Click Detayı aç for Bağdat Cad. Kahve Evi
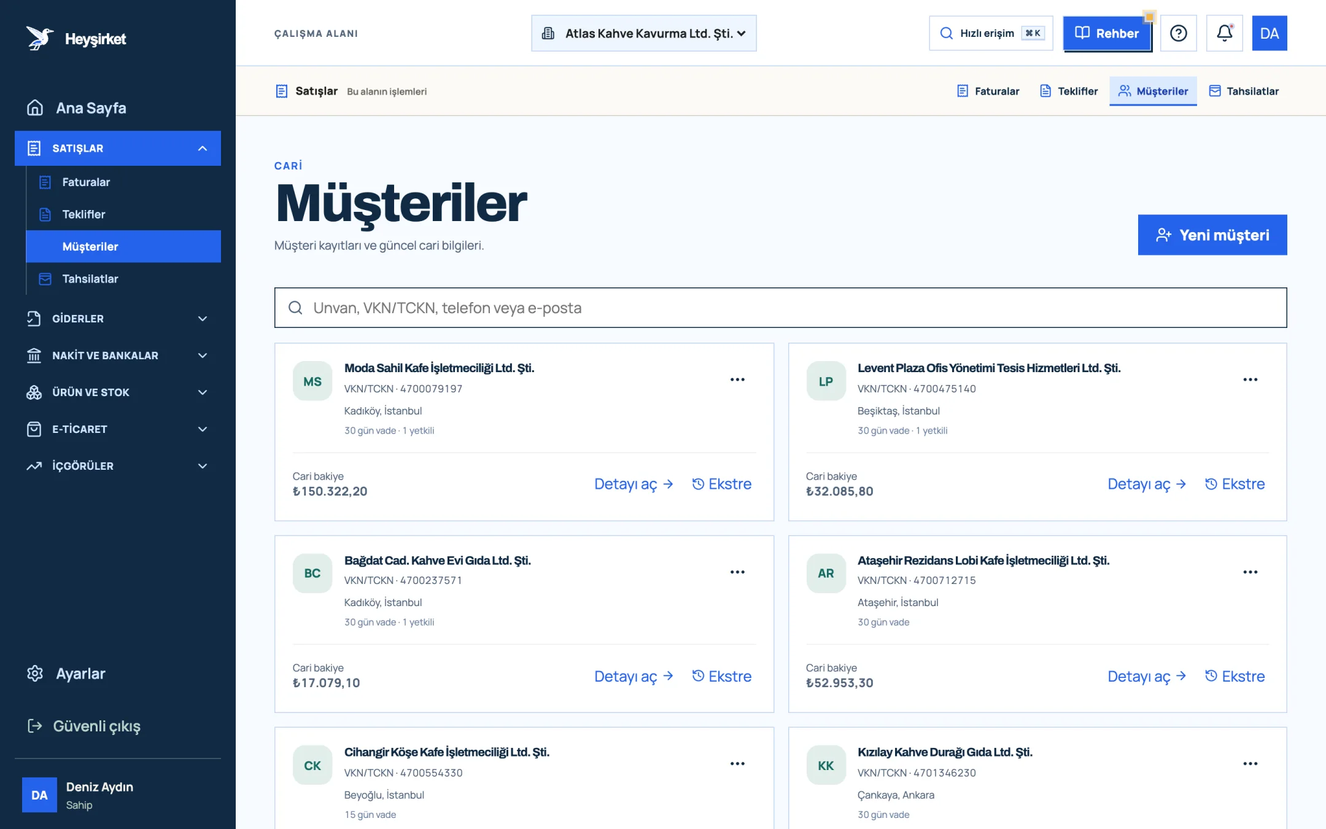The width and height of the screenshot is (1326, 829). coord(634,676)
